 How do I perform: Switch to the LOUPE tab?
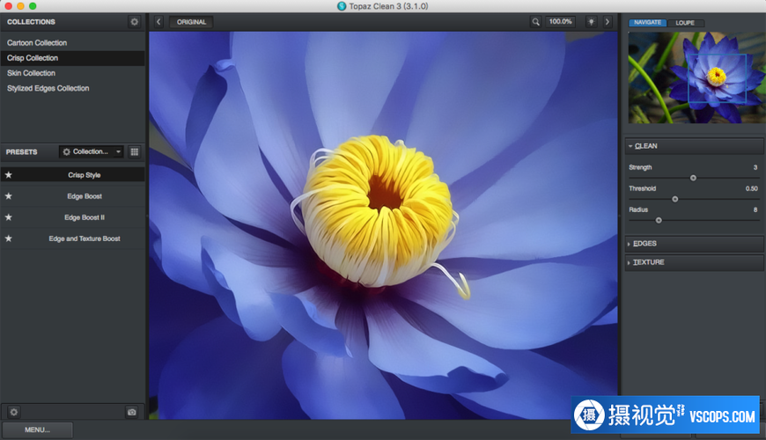tap(684, 22)
